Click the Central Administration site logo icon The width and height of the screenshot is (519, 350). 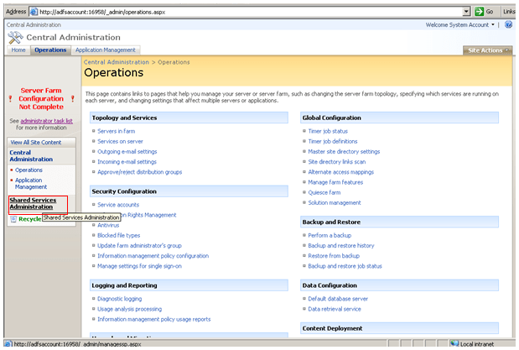(x=15, y=38)
